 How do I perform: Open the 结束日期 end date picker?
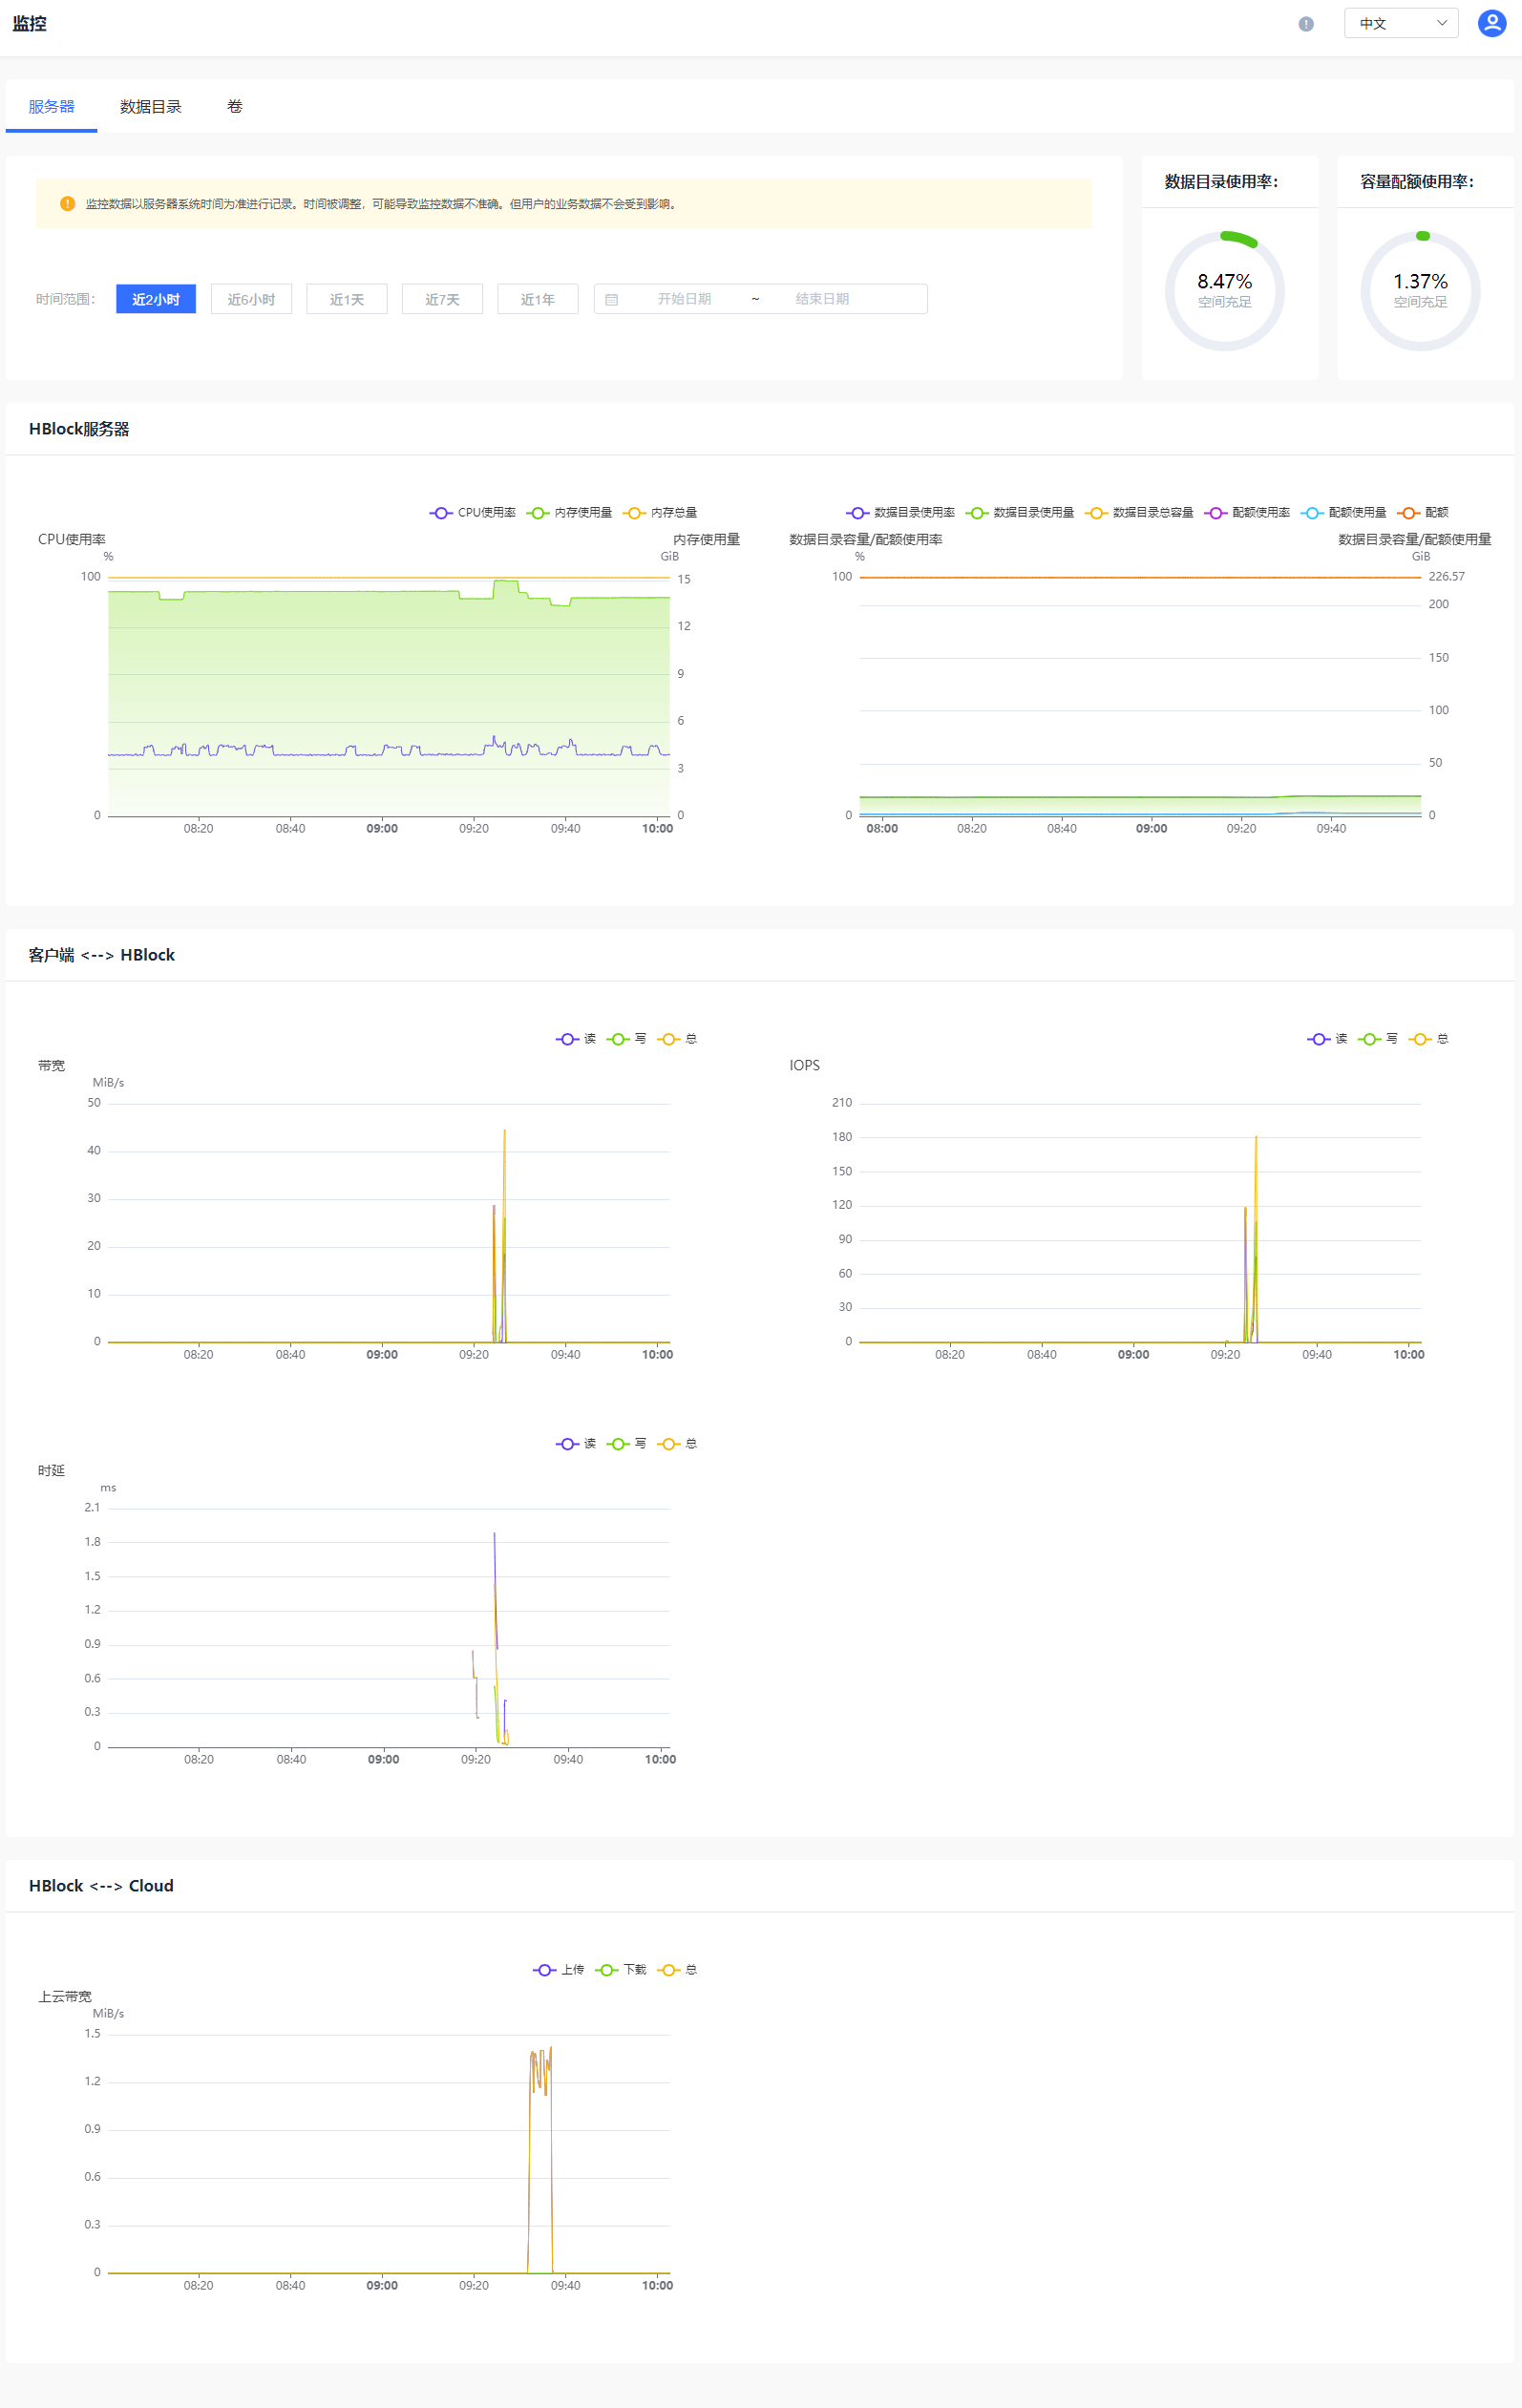tap(822, 299)
